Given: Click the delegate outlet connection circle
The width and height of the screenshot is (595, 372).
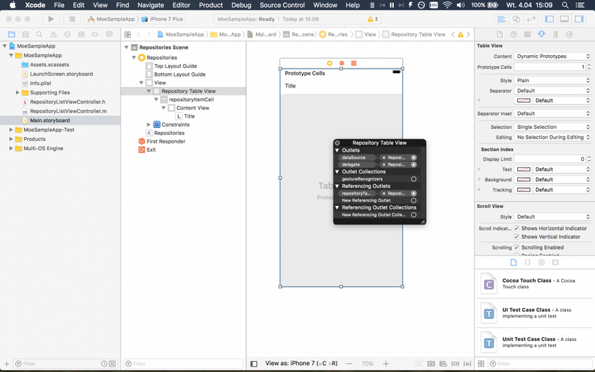Looking at the screenshot, I should (414, 165).
